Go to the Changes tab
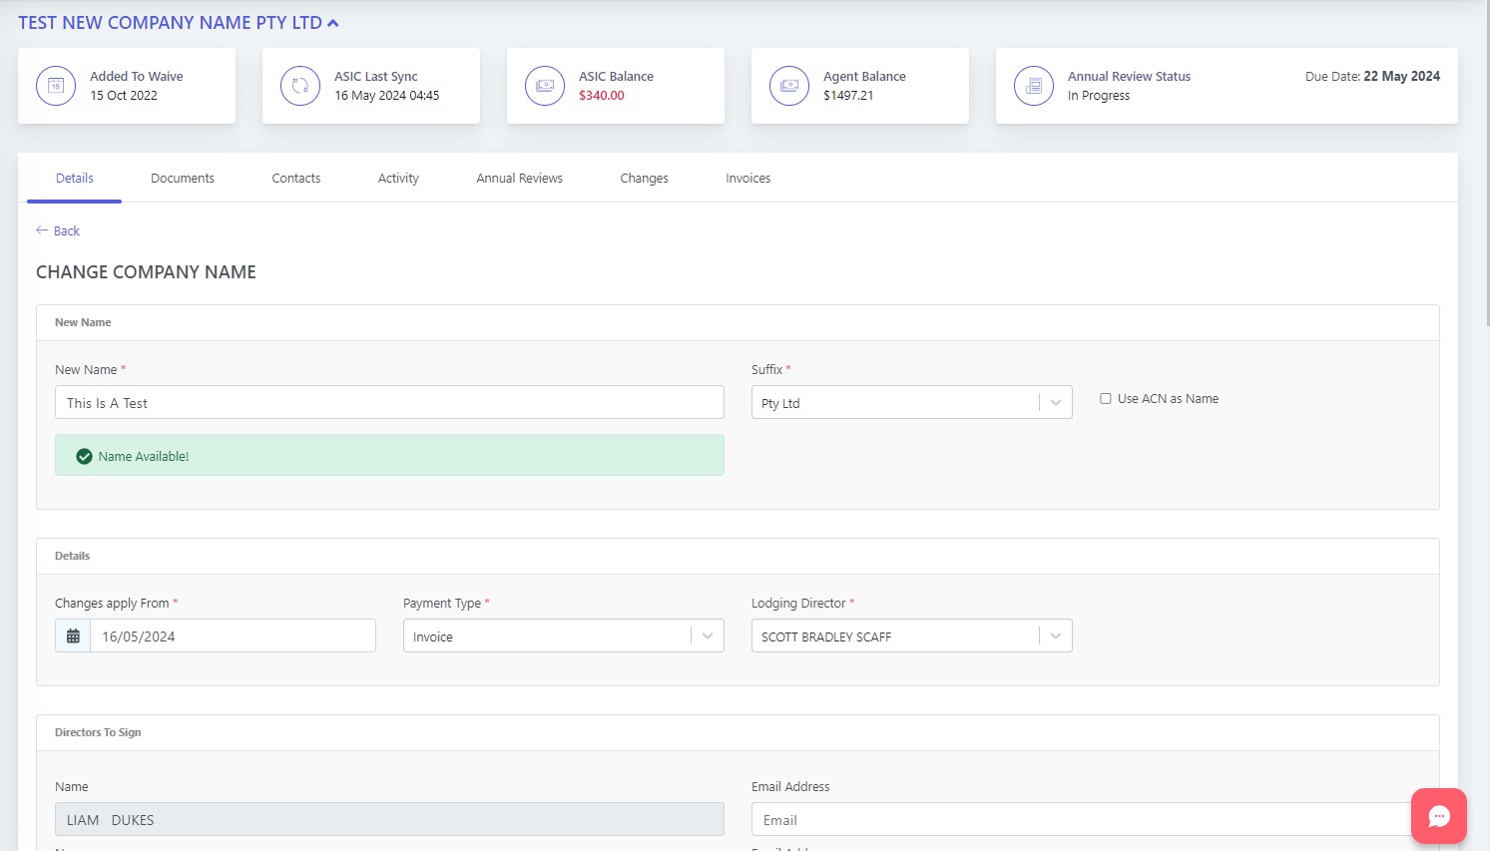Viewport: 1490px width, 851px height. [644, 179]
